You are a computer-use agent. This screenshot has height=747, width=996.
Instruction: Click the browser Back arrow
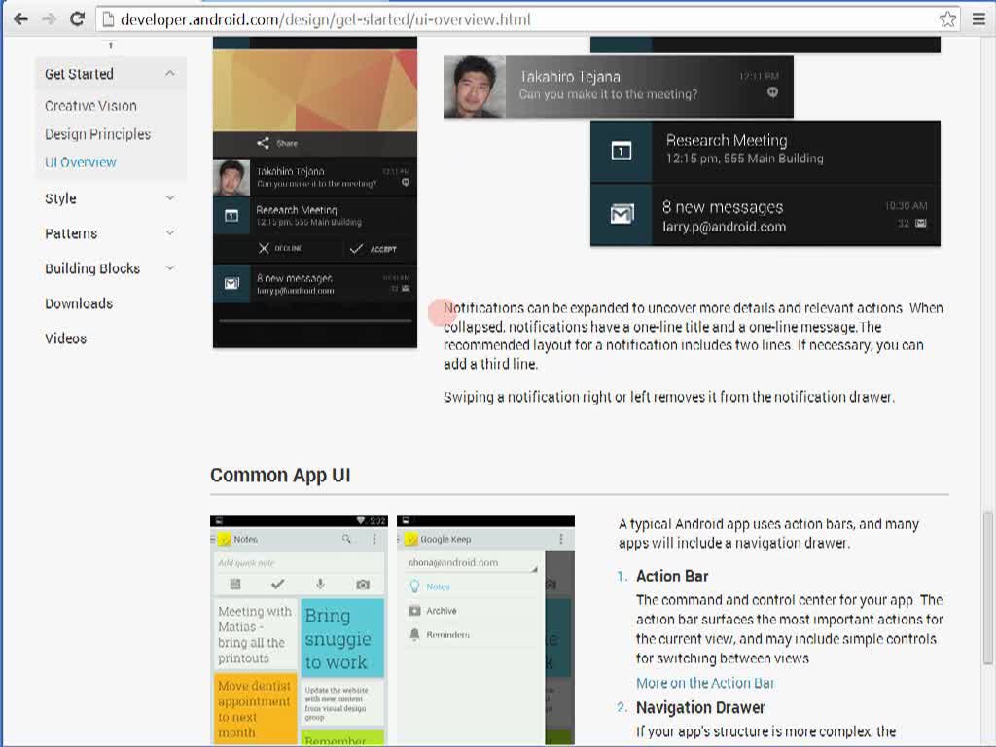coord(21,19)
